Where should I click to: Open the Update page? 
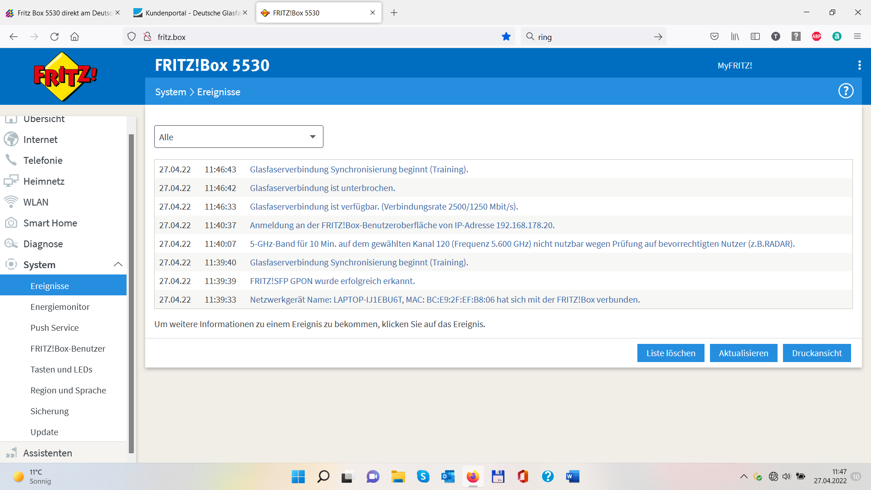click(44, 432)
